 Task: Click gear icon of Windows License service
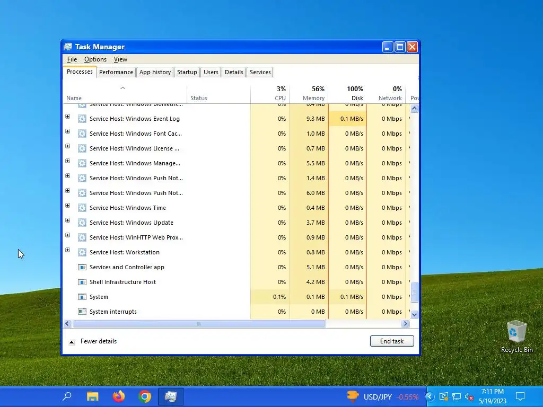click(x=82, y=148)
